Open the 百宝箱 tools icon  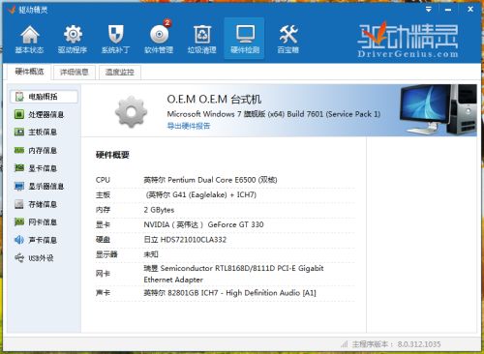click(288, 35)
